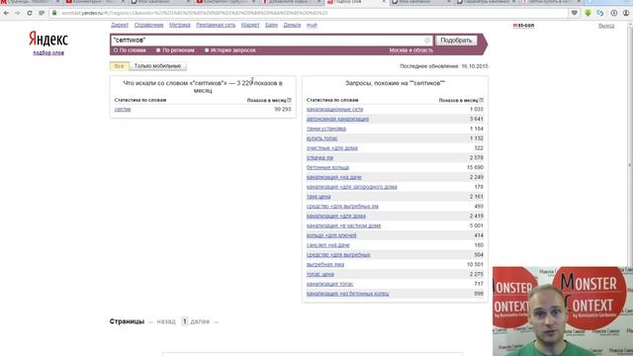Open the купить топас query link
The image size is (633, 356).
(321, 138)
